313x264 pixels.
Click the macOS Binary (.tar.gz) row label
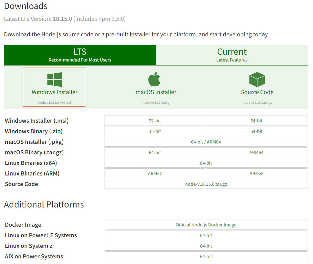coord(34,152)
